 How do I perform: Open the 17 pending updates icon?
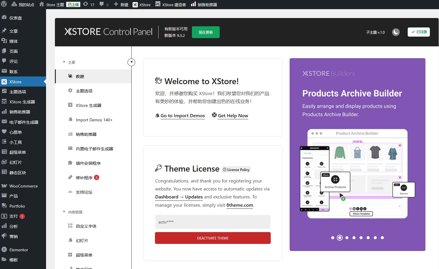click(x=89, y=4)
